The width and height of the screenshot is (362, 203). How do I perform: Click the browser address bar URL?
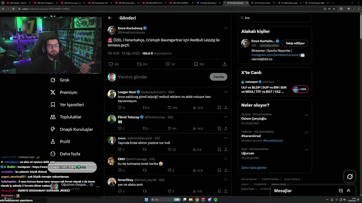[x=45, y=9]
